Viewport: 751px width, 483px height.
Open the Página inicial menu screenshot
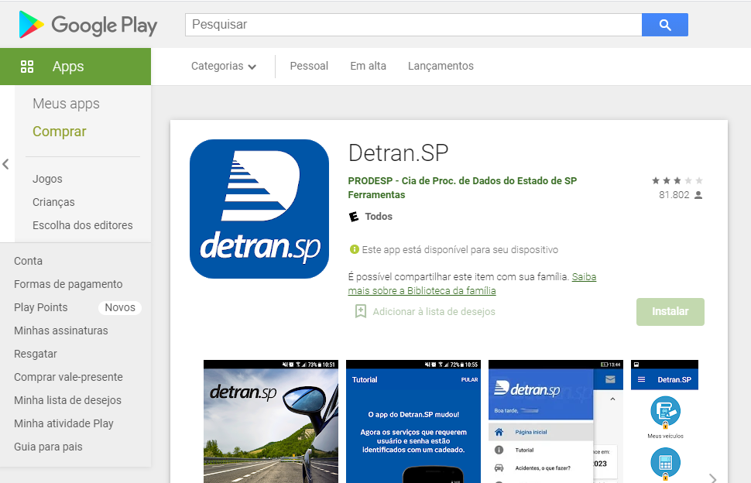coord(556,421)
